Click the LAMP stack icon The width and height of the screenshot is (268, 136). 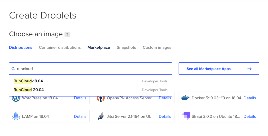[16, 116]
